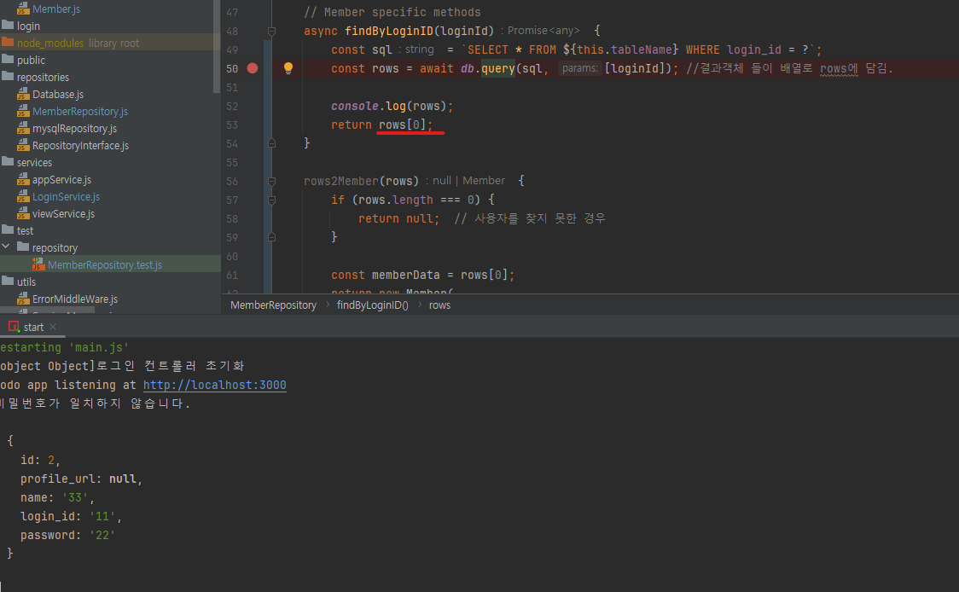Open Database.js file
Screen dimensions: 959x592
58,94
